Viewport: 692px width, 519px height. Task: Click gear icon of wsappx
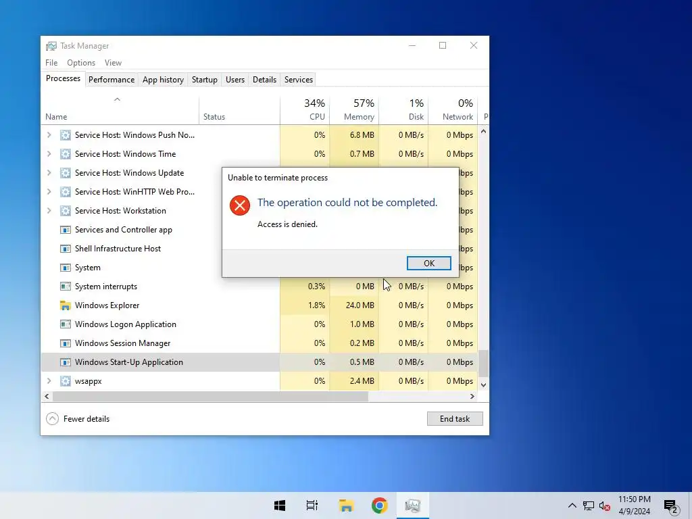66,381
